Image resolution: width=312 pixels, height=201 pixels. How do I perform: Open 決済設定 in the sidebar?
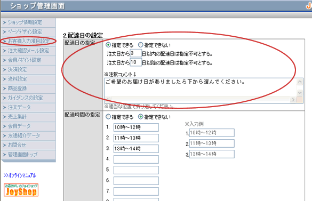[28, 70]
